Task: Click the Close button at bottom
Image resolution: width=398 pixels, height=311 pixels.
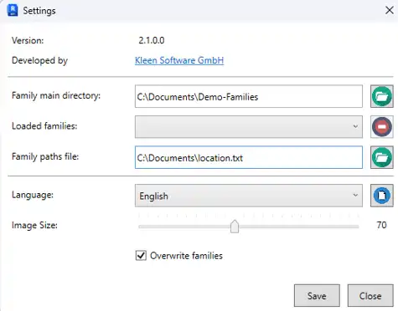Action: (370, 295)
